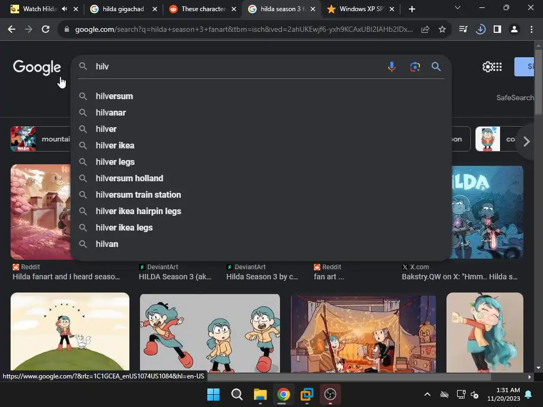The image size is (543, 407).
Task: Open DeviantArt HILDA Season 3 (ak... link
Action: coord(175,277)
